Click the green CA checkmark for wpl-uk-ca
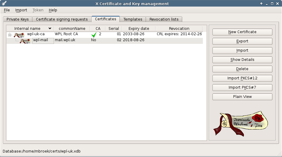Screen dimensions: 282x157 pos(94,35)
